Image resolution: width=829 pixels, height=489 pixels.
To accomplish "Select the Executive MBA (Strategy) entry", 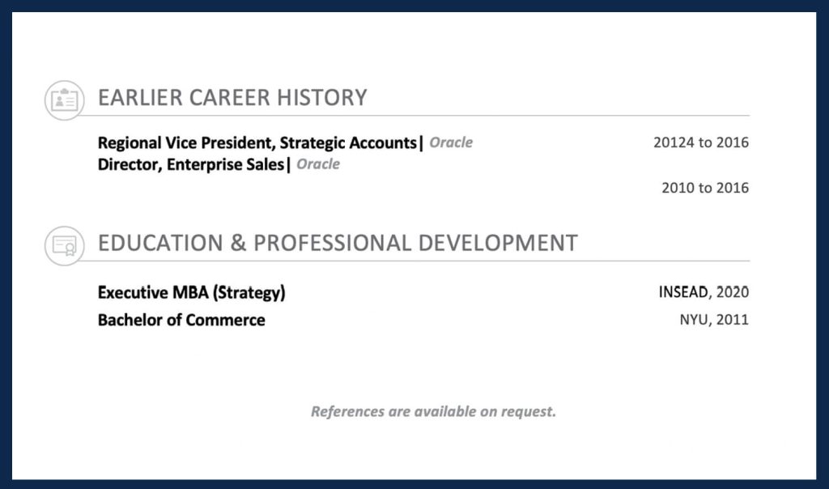I will (x=191, y=293).
